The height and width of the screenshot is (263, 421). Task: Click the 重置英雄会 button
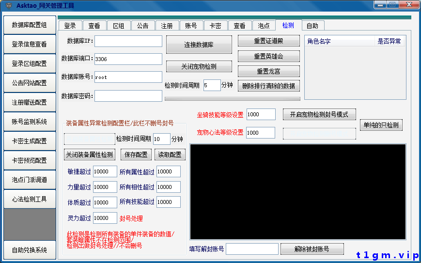[x=269, y=56]
